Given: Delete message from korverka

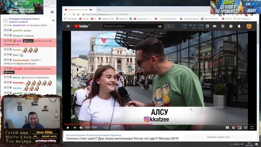Looking at the screenshot, I should (11, 49).
